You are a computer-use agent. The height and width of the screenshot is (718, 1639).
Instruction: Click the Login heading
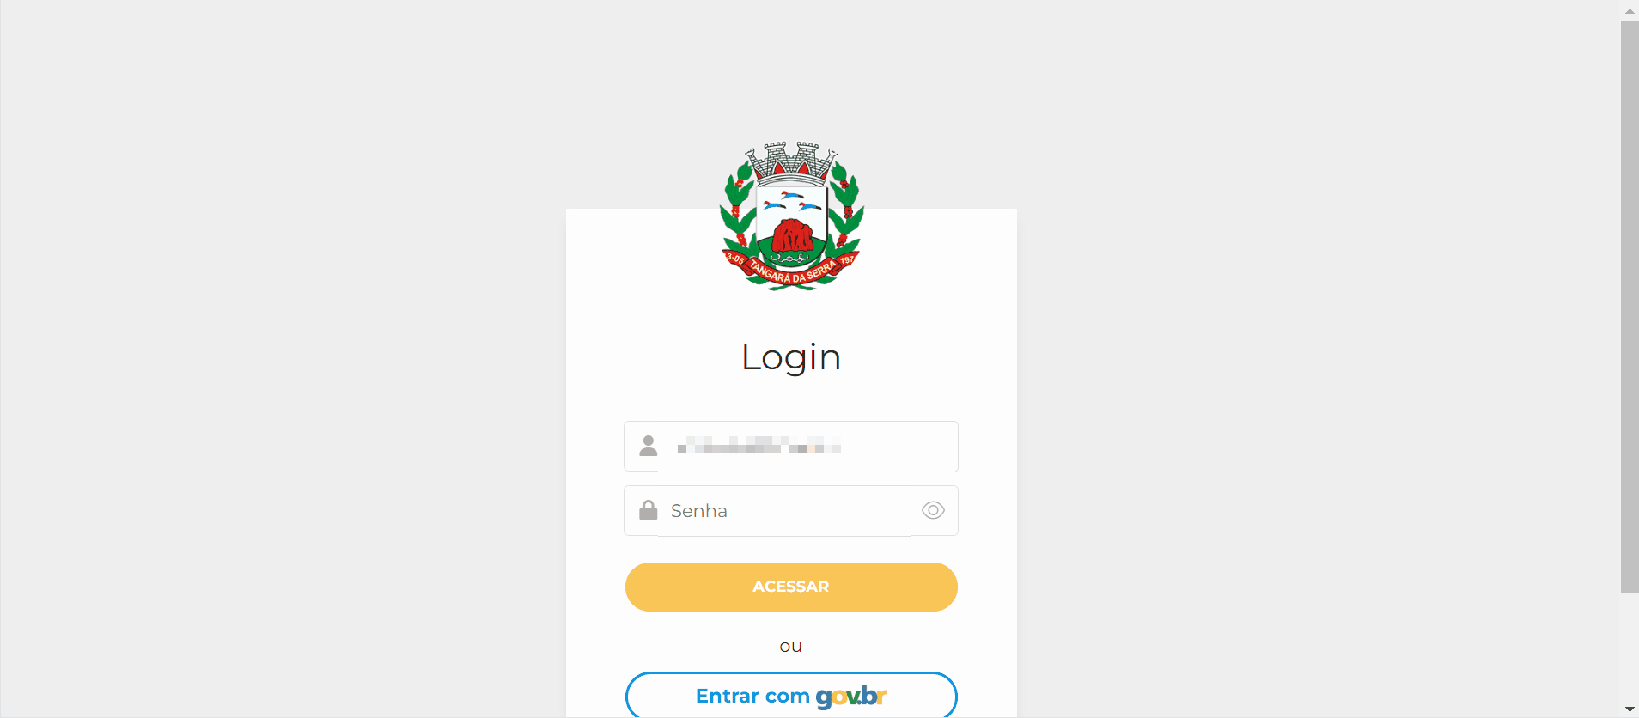point(791,357)
